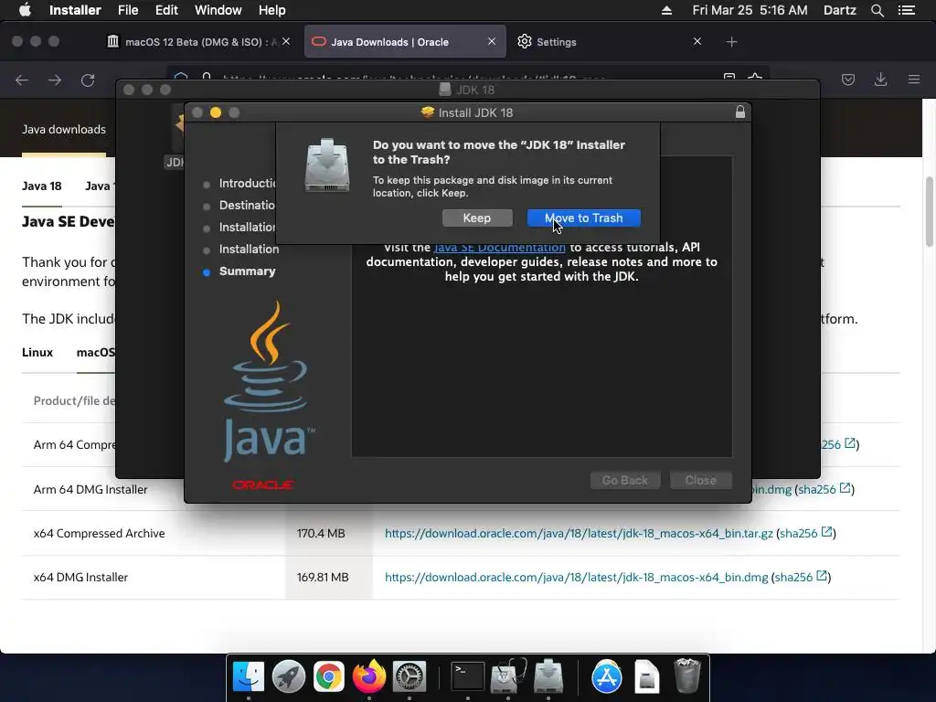
Task: Close the Settings tab
Action: (x=697, y=41)
